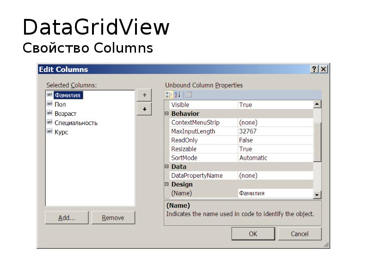Confirm with the OK button
The width and height of the screenshot is (370, 277).
pos(253,234)
